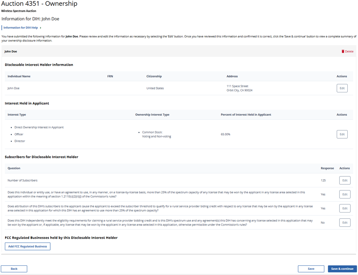This screenshot has width=358, height=275.
Task: Edit John Doe's name and address row
Action: [x=342, y=88]
